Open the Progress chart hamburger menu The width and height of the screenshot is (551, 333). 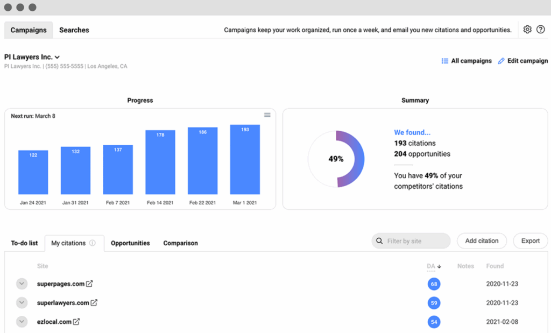[267, 115]
